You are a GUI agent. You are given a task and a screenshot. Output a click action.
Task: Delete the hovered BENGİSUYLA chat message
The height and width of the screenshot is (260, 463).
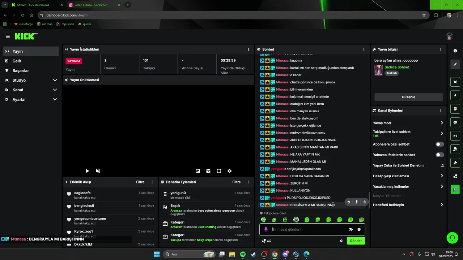(364, 202)
